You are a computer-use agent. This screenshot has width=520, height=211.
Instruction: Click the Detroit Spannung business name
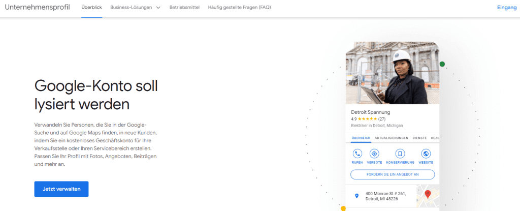point(370,112)
